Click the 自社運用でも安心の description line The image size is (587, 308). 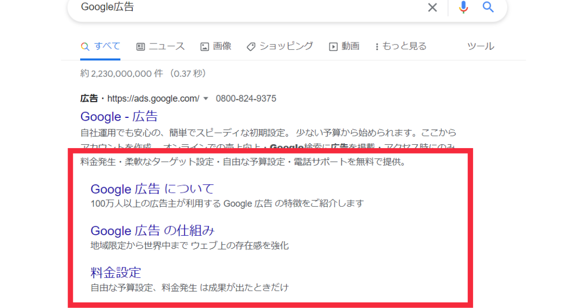(x=268, y=133)
